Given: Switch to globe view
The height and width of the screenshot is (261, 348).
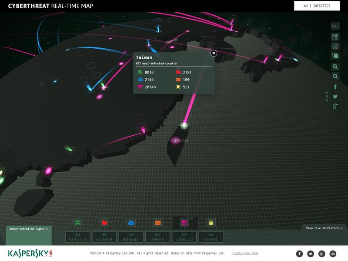Looking at the screenshot, I should (x=335, y=47).
